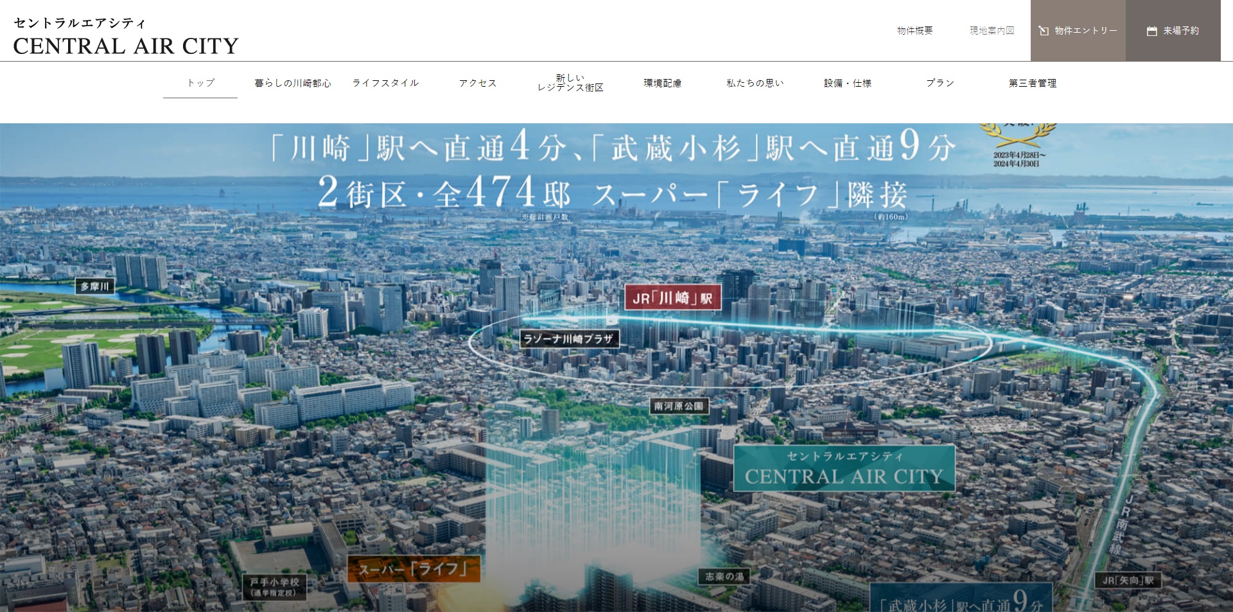This screenshot has width=1233, height=612.
Task: Open the ライフスタイル menu item
Action: (x=385, y=83)
